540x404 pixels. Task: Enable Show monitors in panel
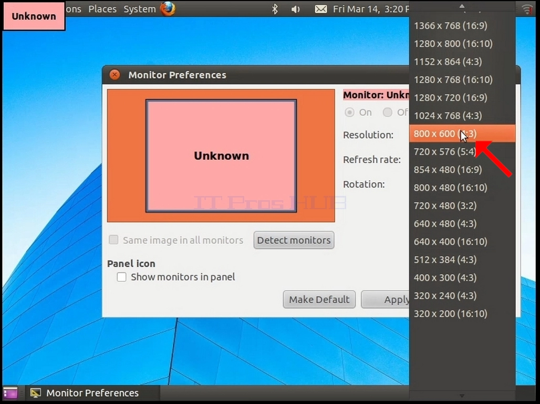pyautogui.click(x=121, y=277)
